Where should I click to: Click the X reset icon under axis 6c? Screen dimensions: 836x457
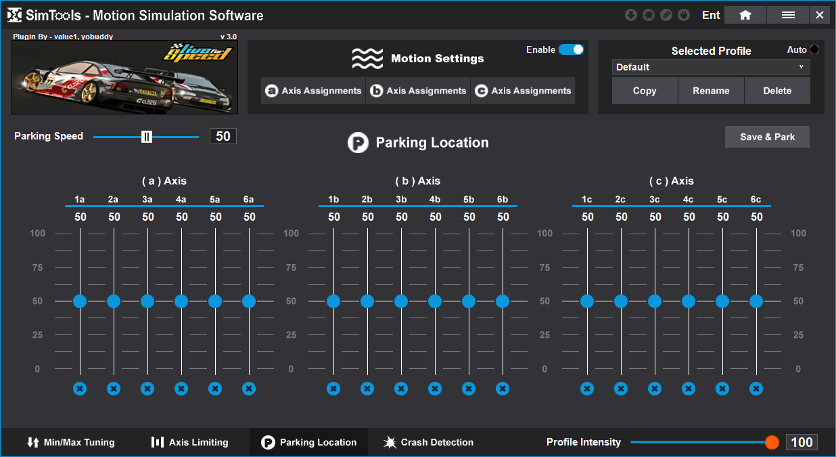point(756,389)
